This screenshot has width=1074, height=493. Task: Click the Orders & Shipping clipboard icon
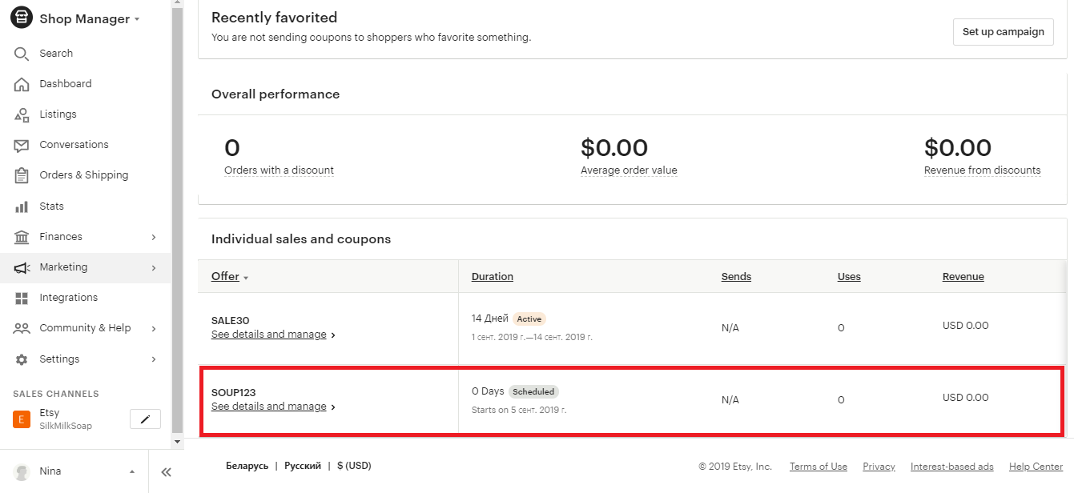22,175
